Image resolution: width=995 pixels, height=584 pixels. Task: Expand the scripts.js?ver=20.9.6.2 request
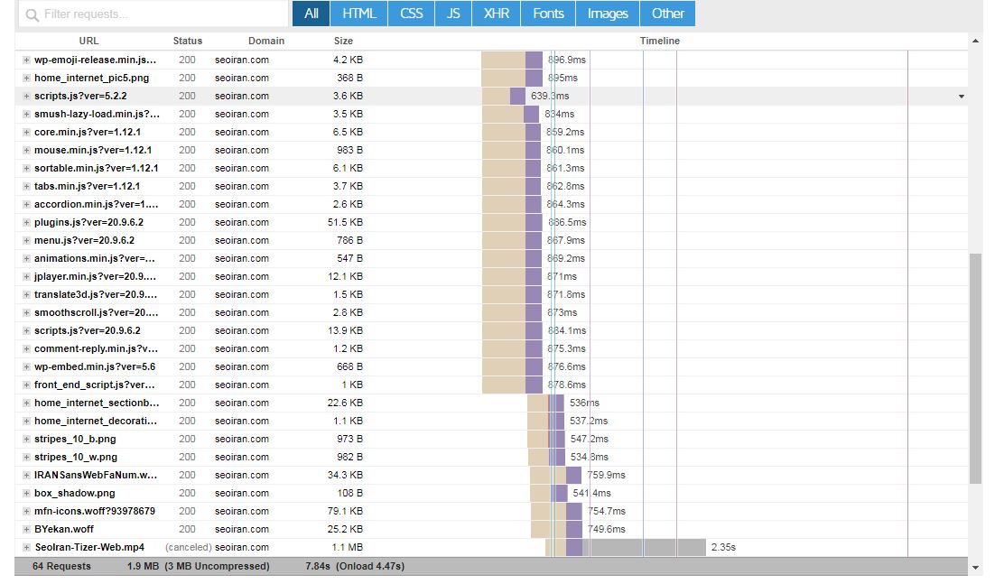[27, 331]
